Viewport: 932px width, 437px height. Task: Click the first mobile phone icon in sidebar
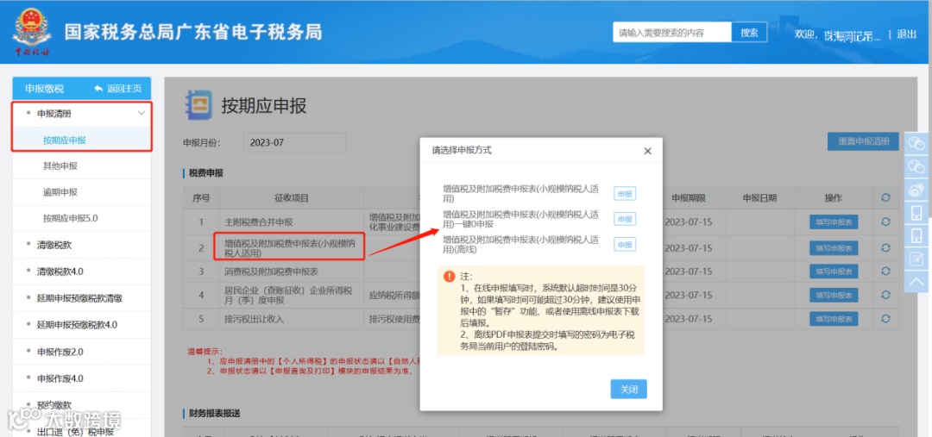click(x=916, y=213)
